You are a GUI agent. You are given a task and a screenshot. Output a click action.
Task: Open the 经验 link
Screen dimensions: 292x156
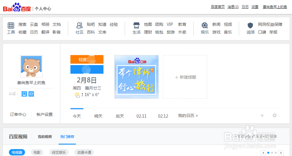[x=114, y=24]
